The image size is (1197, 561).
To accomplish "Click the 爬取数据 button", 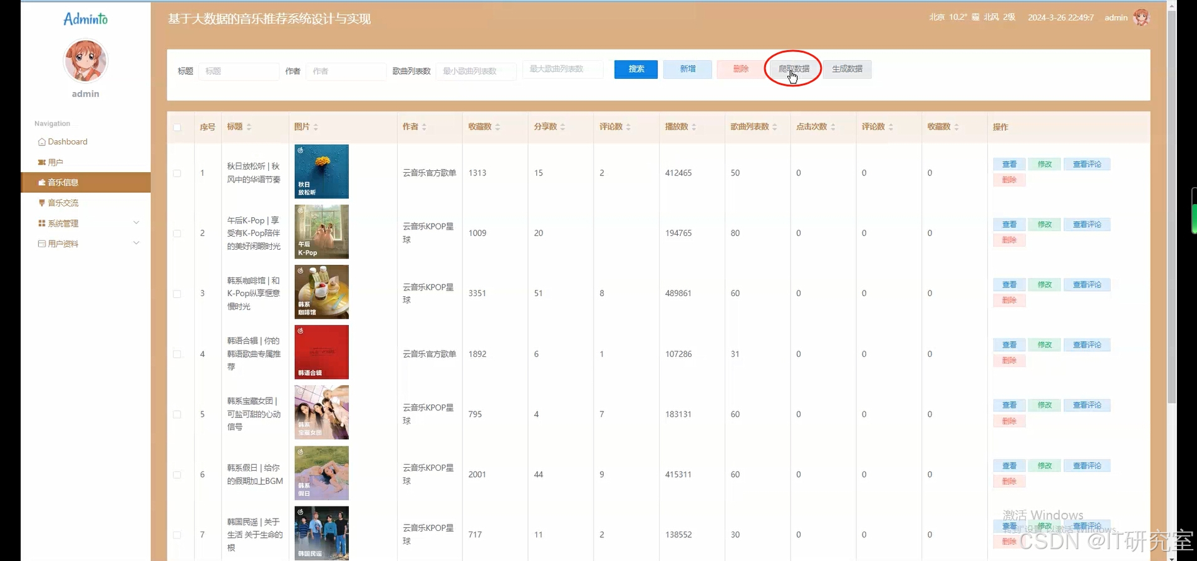I will 794,69.
